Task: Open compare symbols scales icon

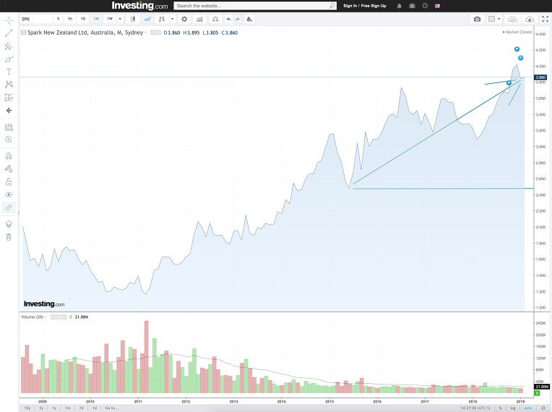Action: tap(215, 19)
